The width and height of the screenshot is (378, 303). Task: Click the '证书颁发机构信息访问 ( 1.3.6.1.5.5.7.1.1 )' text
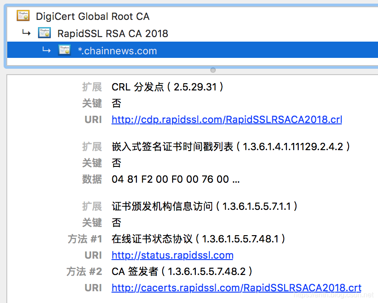(204, 206)
